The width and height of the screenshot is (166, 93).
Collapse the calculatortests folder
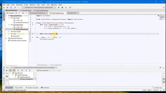[9, 25]
